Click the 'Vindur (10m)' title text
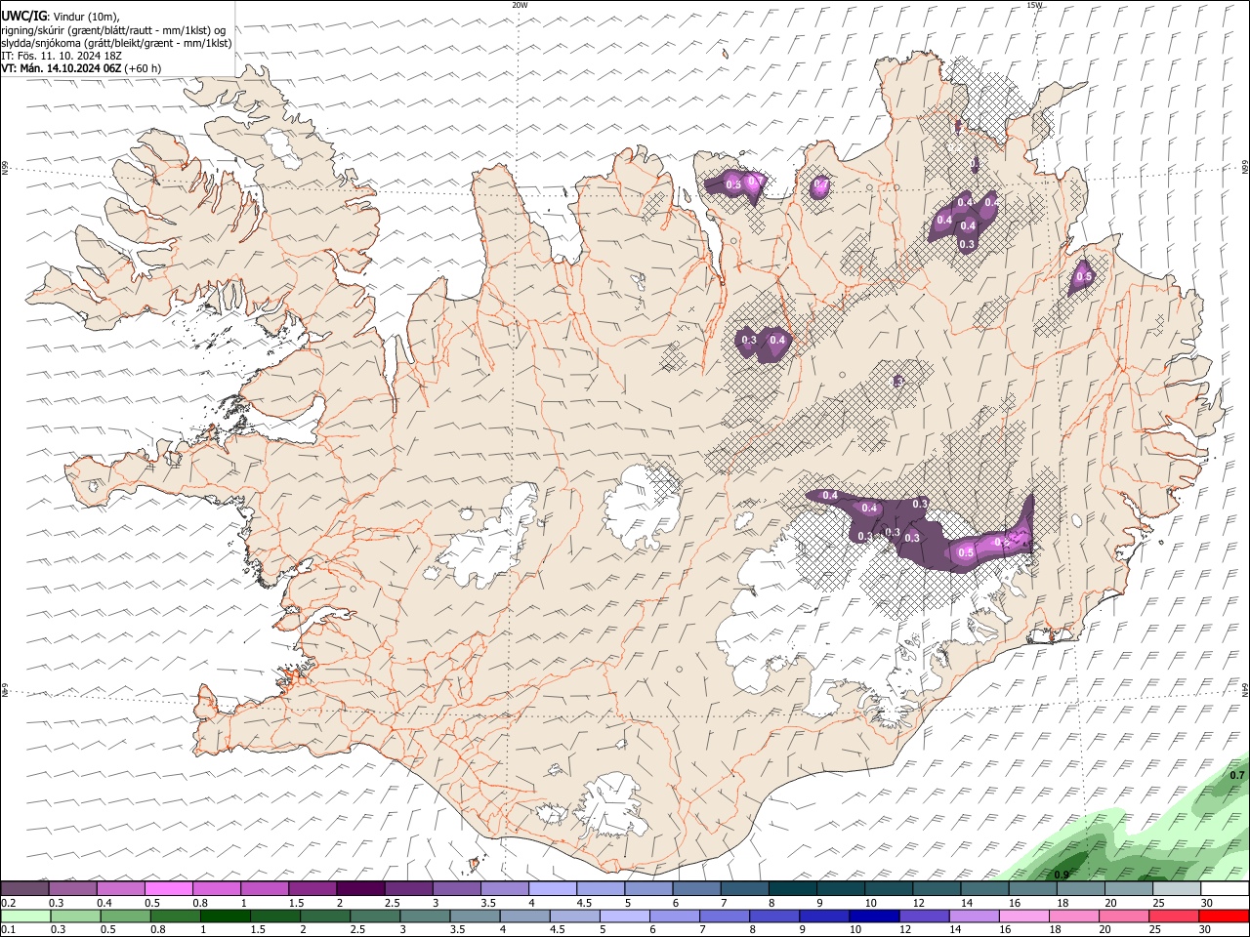The width and height of the screenshot is (1250, 937). (x=85, y=16)
